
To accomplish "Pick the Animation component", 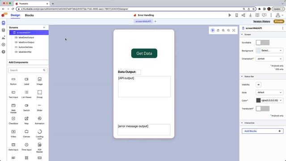I will pos(40,121).
